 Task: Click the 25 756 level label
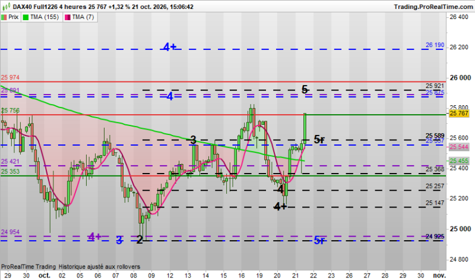[10, 111]
